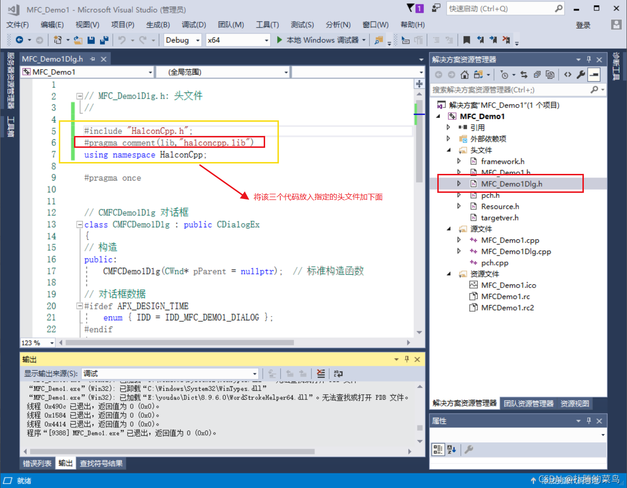Screen dimensions: 627x488
Task: Click the Navigate Backward arrow icon
Action: click(19, 40)
